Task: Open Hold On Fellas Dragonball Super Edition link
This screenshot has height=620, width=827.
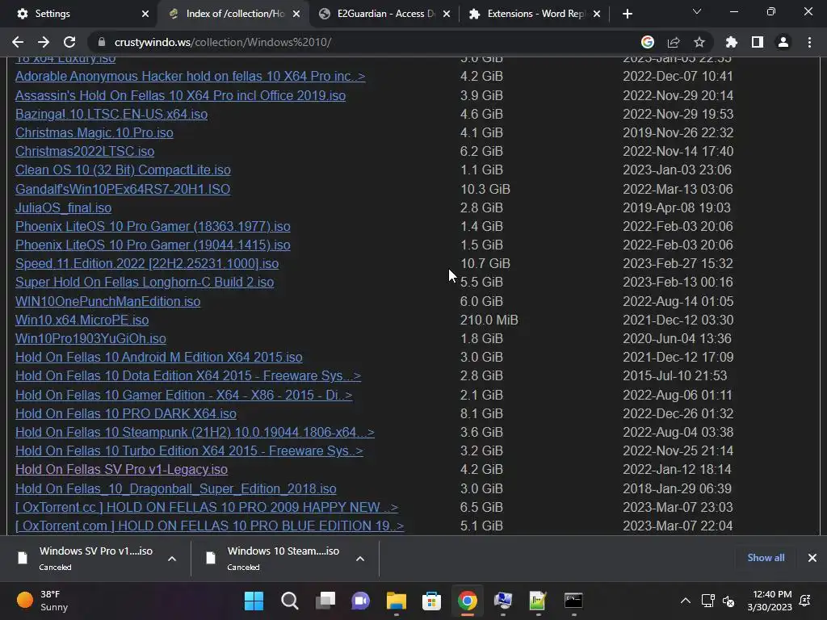Action: click(175, 488)
